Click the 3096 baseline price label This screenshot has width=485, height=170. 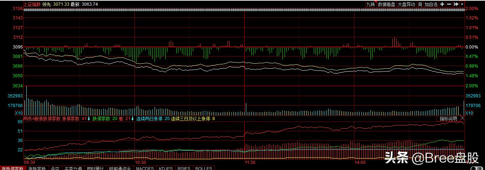pyautogui.click(x=17, y=47)
